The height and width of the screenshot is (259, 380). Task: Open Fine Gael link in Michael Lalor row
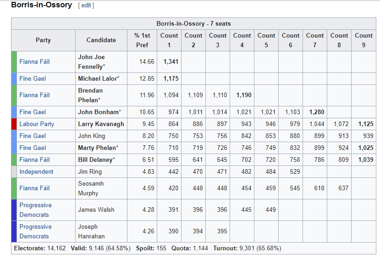click(33, 79)
